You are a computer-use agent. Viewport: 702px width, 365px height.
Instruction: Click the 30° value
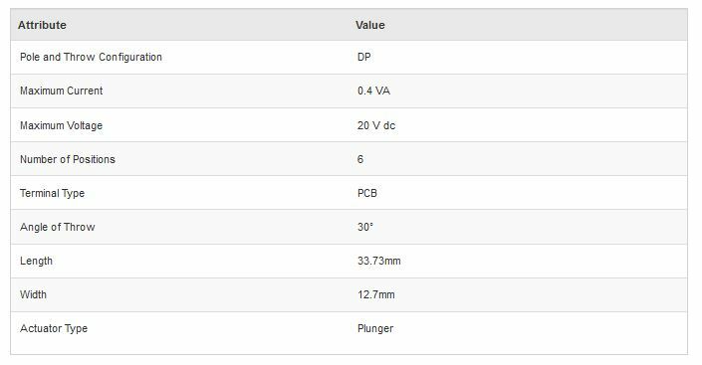click(365, 227)
